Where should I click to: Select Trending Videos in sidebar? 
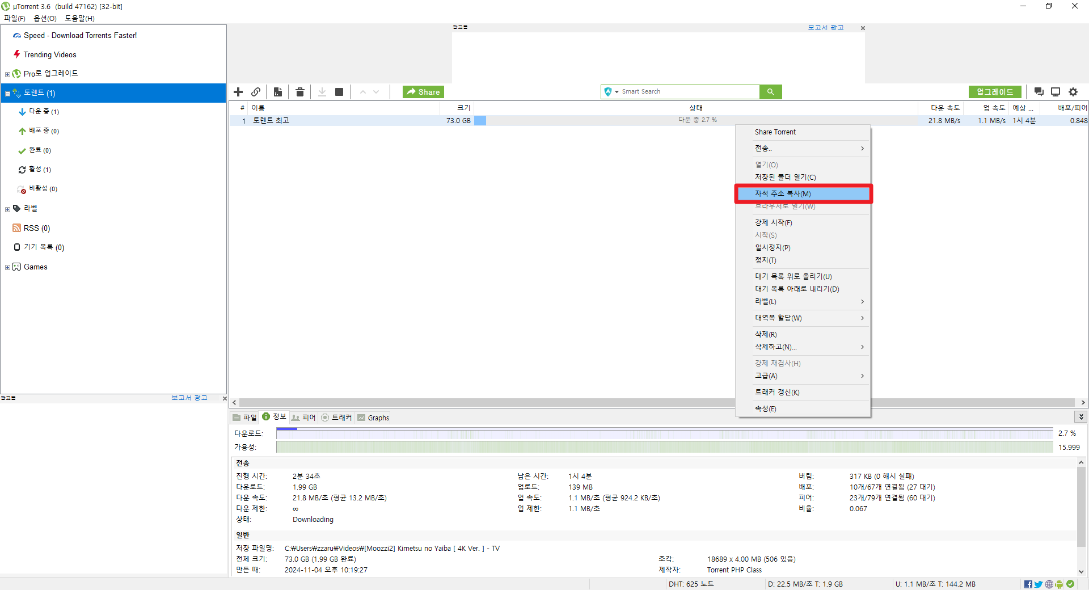pyautogui.click(x=45, y=54)
